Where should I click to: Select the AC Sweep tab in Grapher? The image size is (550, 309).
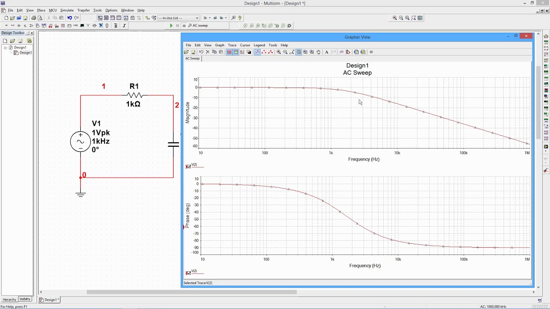pos(192,58)
